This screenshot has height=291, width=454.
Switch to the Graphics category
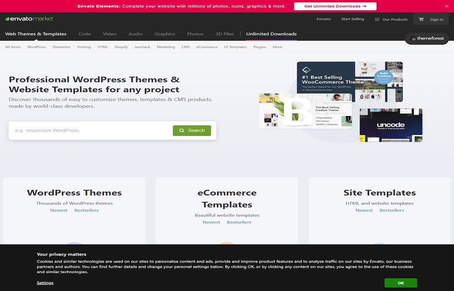click(165, 34)
